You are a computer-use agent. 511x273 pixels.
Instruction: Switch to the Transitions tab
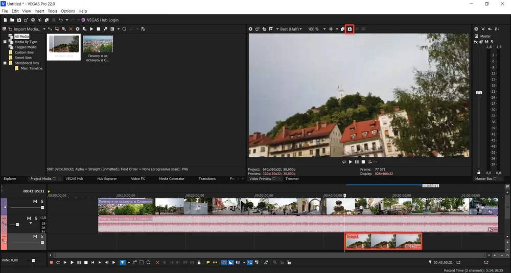(207, 179)
